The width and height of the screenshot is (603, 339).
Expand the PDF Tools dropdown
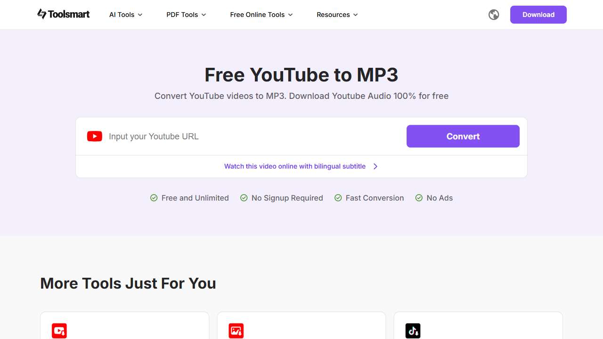(186, 15)
